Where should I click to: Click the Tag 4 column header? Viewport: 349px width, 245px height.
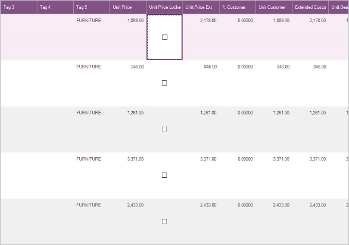tap(55, 7)
